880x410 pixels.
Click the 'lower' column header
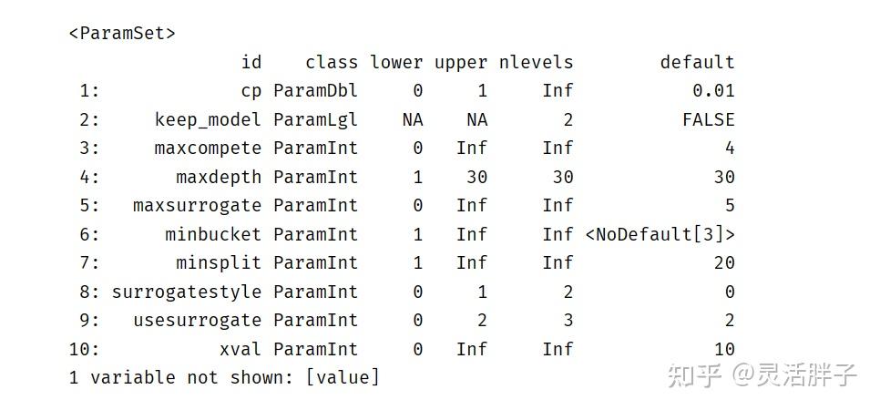(x=396, y=62)
